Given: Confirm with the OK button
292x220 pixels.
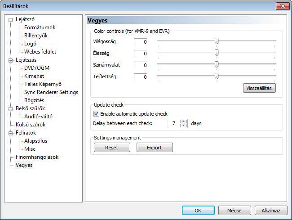Looking at the screenshot, I should tap(198, 210).
